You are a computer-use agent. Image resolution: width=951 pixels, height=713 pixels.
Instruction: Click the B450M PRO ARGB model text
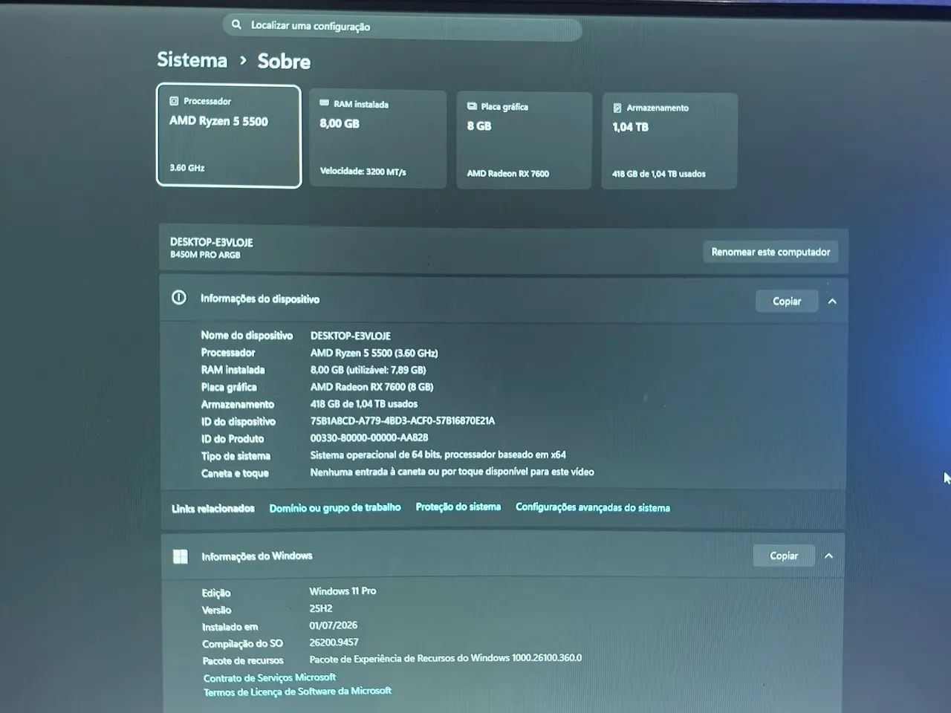coord(205,255)
